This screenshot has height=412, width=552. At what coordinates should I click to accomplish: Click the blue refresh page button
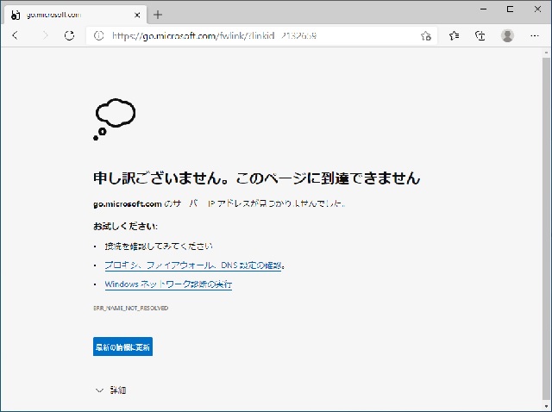[x=122, y=346]
